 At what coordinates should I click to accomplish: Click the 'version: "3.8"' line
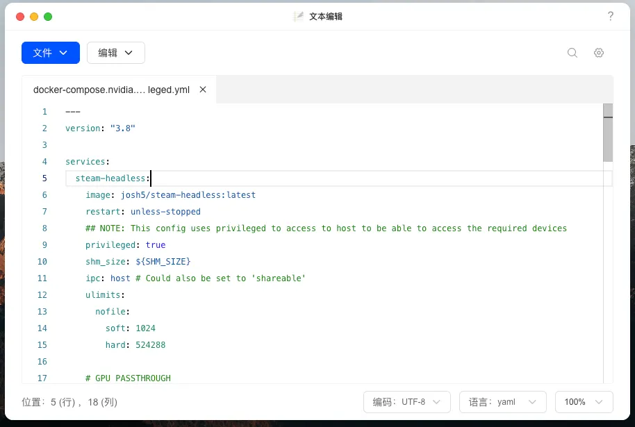click(100, 128)
